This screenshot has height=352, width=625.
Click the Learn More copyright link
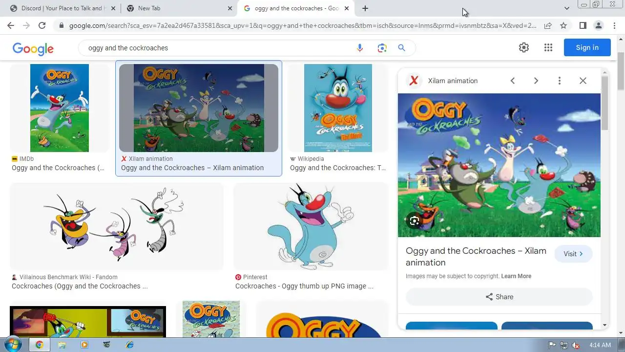coord(516,276)
